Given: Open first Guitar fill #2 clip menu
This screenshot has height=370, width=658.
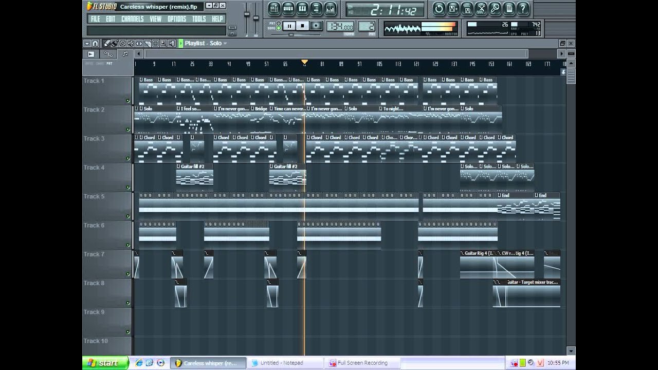Looking at the screenshot, I should [178, 166].
